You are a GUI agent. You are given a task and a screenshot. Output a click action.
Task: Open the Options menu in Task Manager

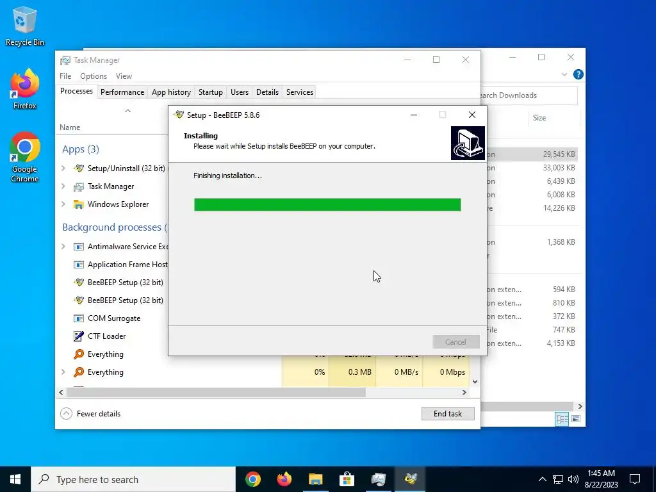94,76
